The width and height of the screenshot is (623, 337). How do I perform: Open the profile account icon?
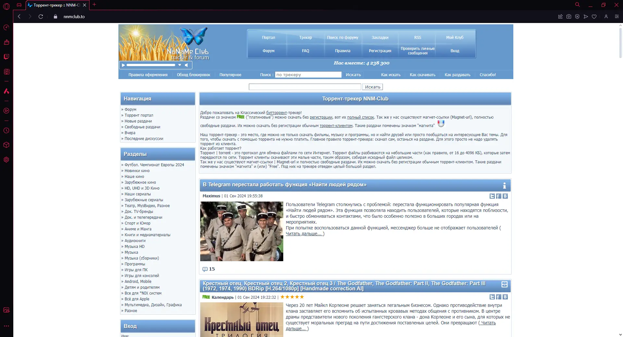(x=606, y=17)
